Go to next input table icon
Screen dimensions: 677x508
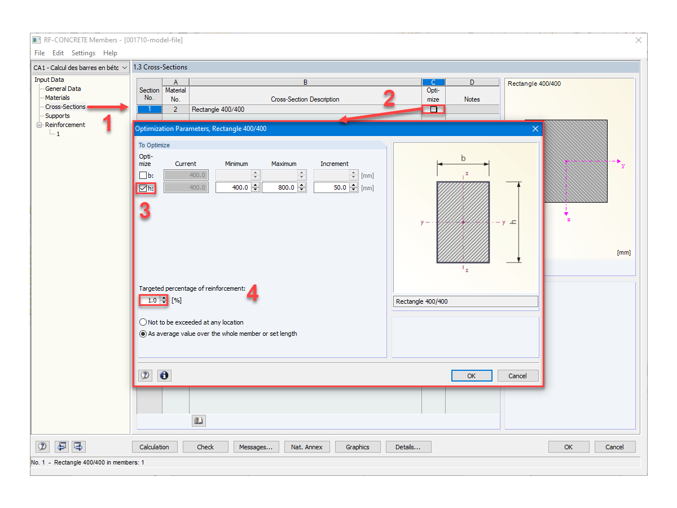(x=78, y=446)
